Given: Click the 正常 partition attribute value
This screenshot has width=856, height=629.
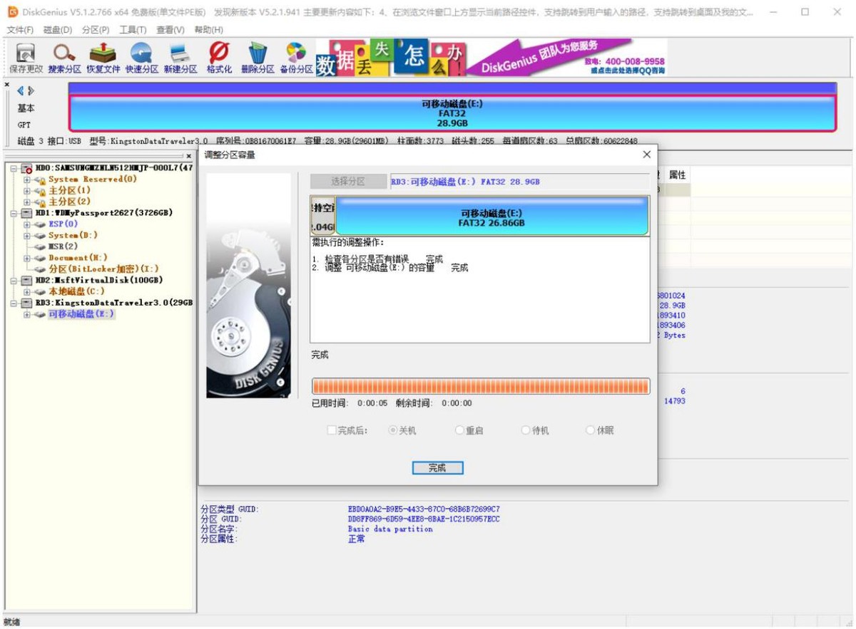Looking at the screenshot, I should (x=356, y=539).
